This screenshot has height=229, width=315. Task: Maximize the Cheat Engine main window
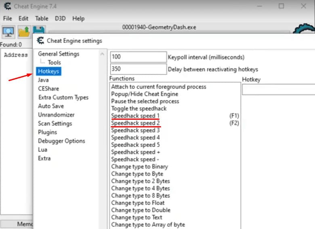tap(281, 6)
